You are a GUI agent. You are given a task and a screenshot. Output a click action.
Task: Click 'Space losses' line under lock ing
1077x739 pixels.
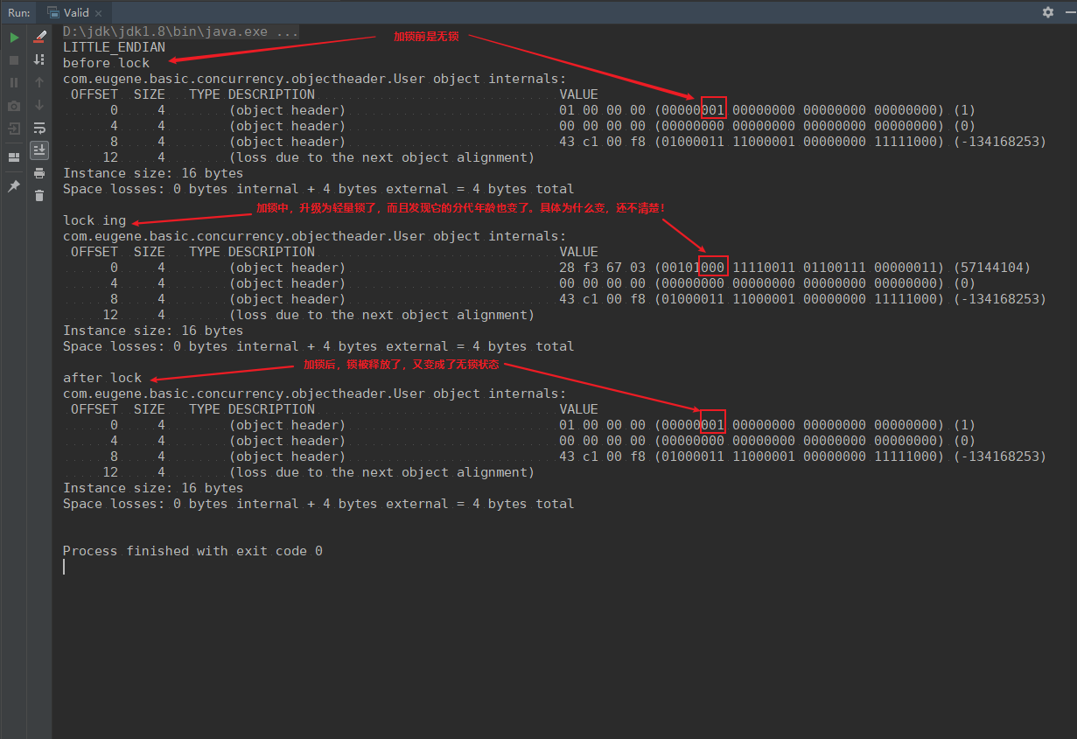click(x=318, y=346)
